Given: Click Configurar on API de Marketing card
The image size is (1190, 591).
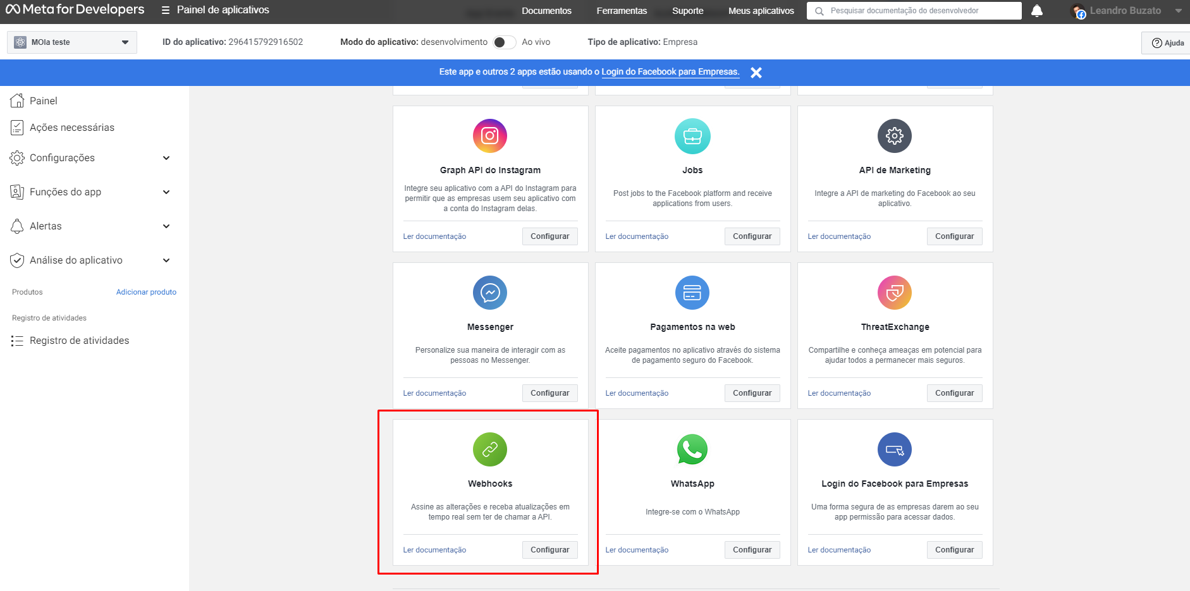Looking at the screenshot, I should tap(955, 236).
